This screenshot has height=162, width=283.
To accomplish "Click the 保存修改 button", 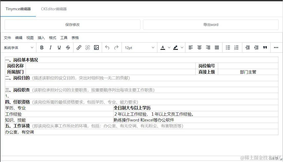I will click(72, 25).
